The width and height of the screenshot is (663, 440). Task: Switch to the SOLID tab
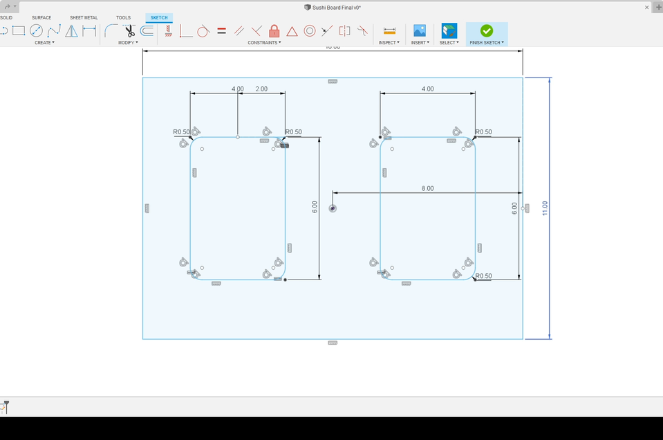(x=6, y=18)
